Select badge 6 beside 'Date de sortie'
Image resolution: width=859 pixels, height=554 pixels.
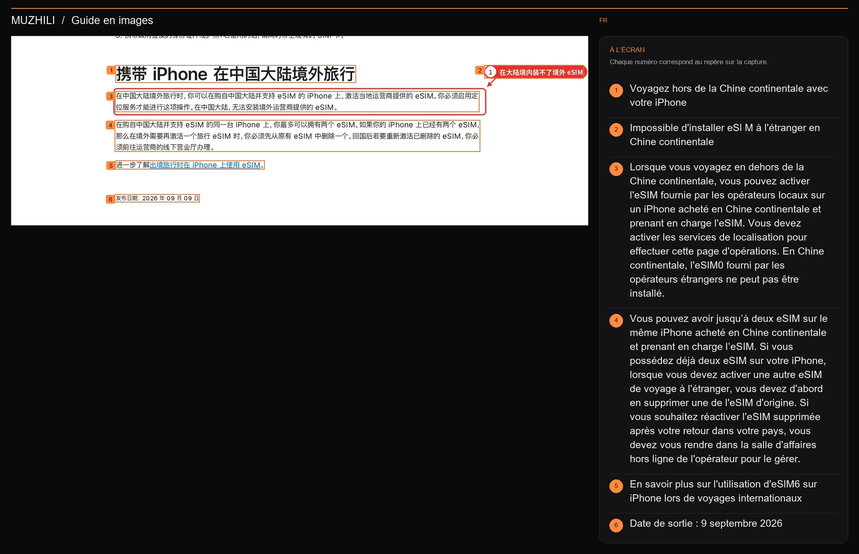pos(616,525)
